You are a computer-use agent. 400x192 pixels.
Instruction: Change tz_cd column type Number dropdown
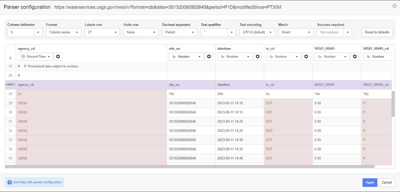[x=283, y=57]
